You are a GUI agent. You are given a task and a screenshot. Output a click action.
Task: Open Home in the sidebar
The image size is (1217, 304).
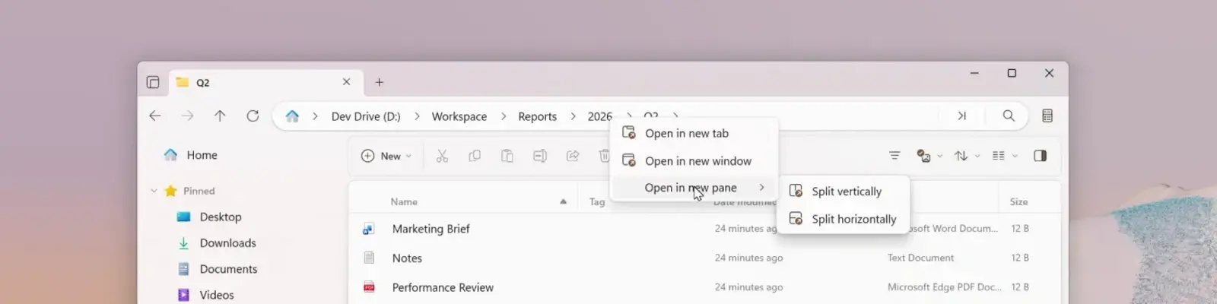click(x=202, y=155)
